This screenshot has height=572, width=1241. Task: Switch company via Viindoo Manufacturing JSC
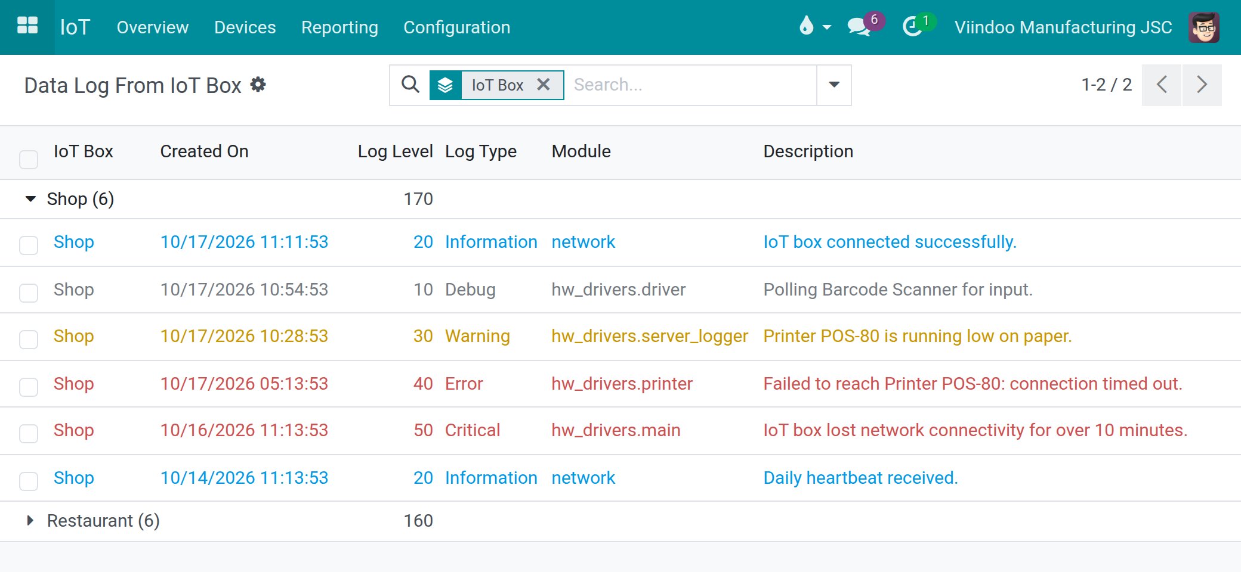pos(1063,27)
